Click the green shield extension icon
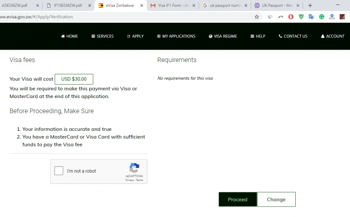The image size is (350, 217). coord(301,17)
